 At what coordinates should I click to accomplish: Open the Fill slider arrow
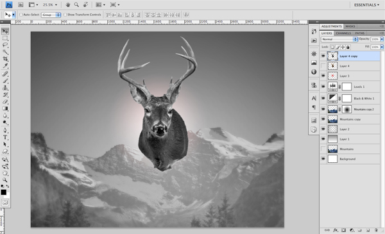click(x=382, y=47)
